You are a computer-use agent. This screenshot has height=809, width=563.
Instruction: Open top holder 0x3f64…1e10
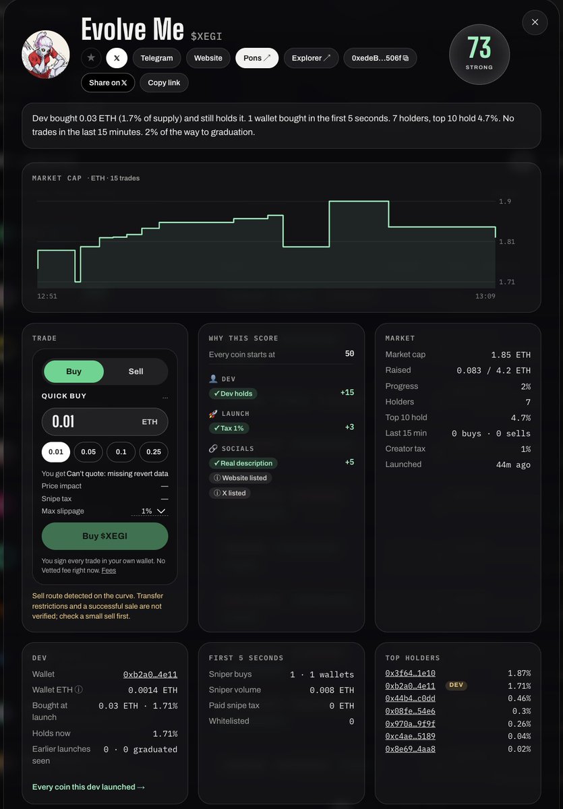[x=410, y=673]
